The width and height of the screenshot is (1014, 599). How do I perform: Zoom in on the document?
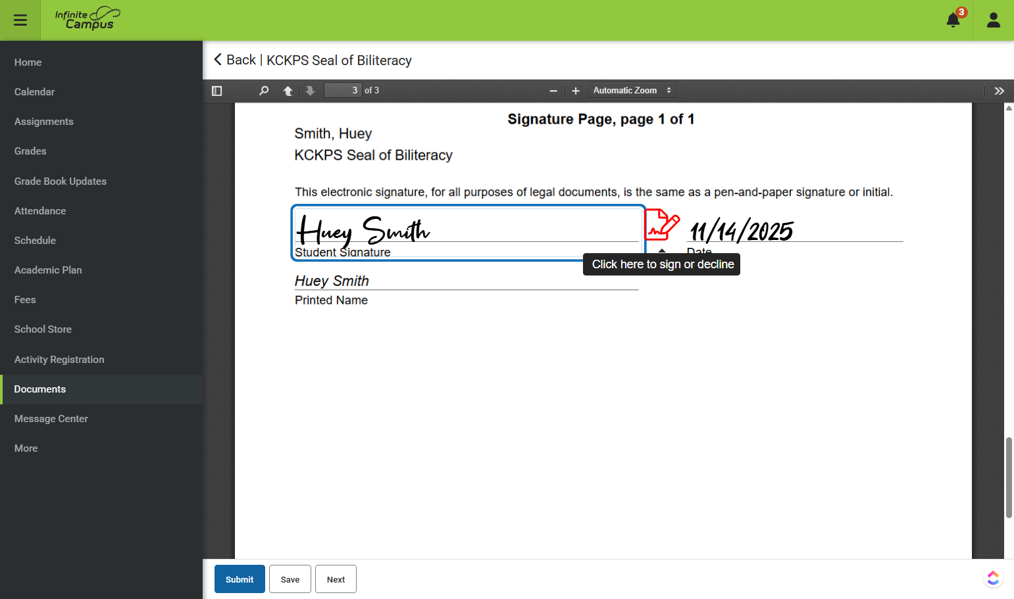pos(576,91)
